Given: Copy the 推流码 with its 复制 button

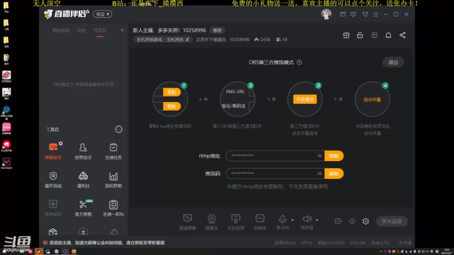Looking at the screenshot, I should (334, 173).
